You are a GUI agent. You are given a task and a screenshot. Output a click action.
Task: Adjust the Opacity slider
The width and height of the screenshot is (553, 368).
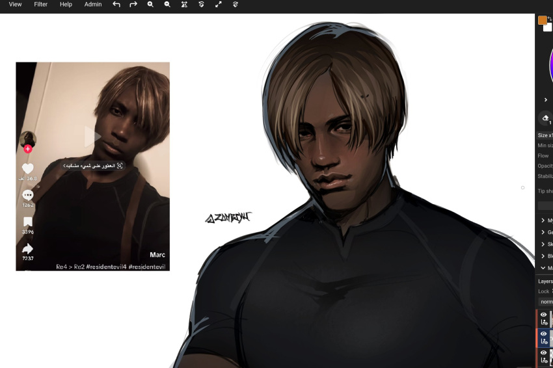545,166
